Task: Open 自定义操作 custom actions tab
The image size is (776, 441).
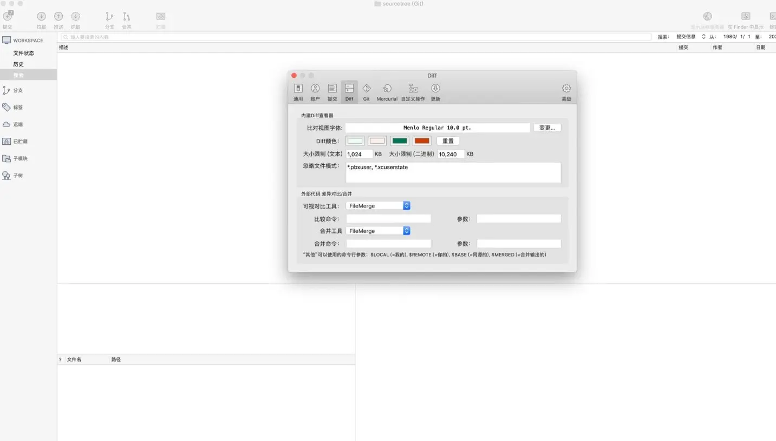Action: pyautogui.click(x=413, y=92)
